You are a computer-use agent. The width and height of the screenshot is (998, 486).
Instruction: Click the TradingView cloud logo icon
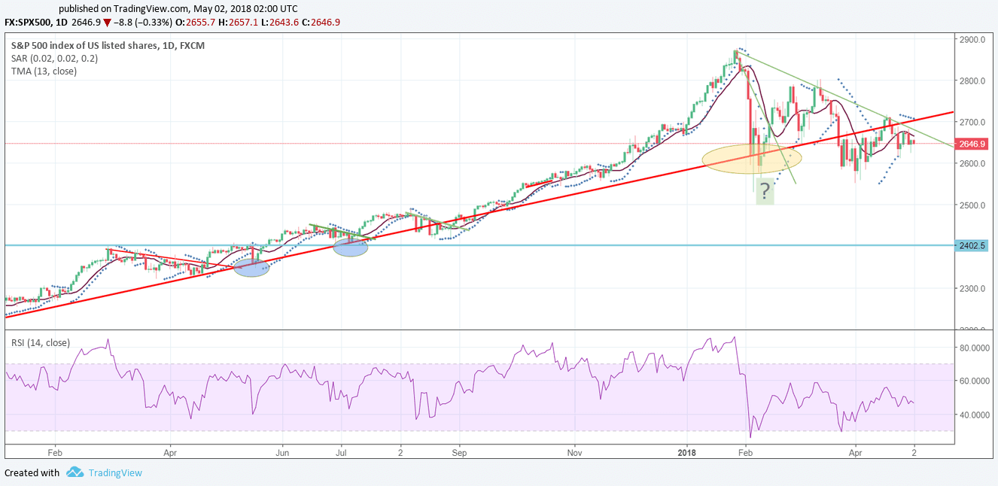tap(75, 472)
